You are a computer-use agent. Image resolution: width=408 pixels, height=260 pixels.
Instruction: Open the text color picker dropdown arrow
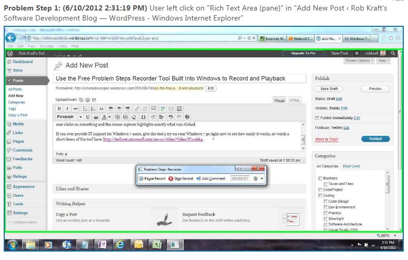(x=109, y=117)
